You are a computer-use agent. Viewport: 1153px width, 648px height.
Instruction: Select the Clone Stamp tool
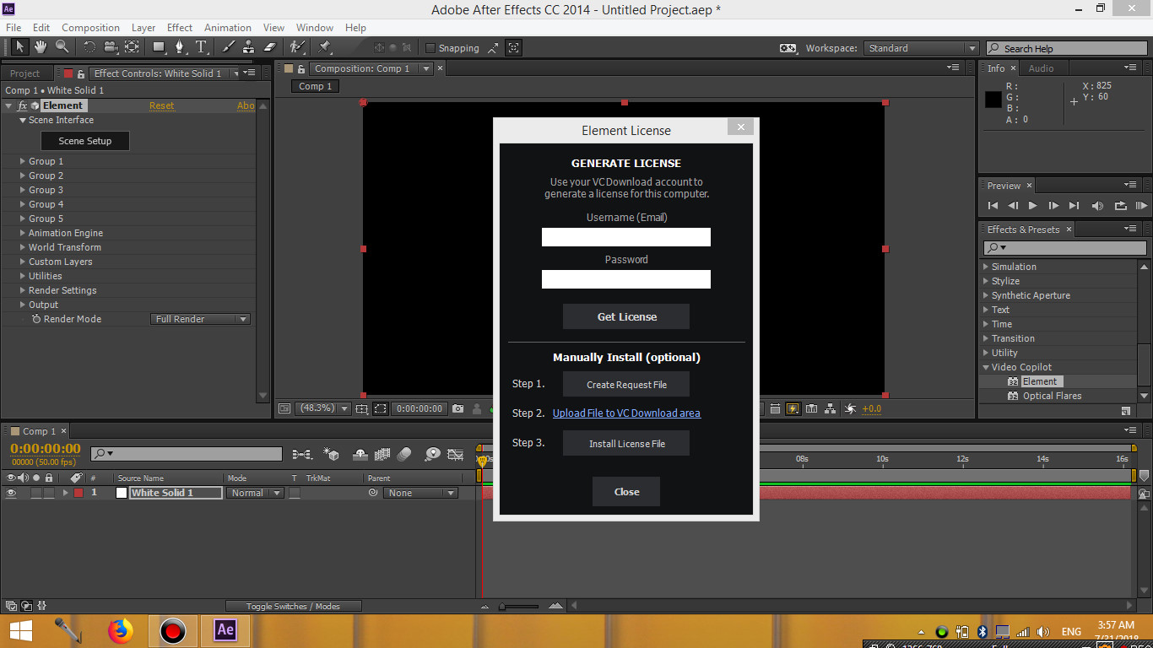point(249,47)
